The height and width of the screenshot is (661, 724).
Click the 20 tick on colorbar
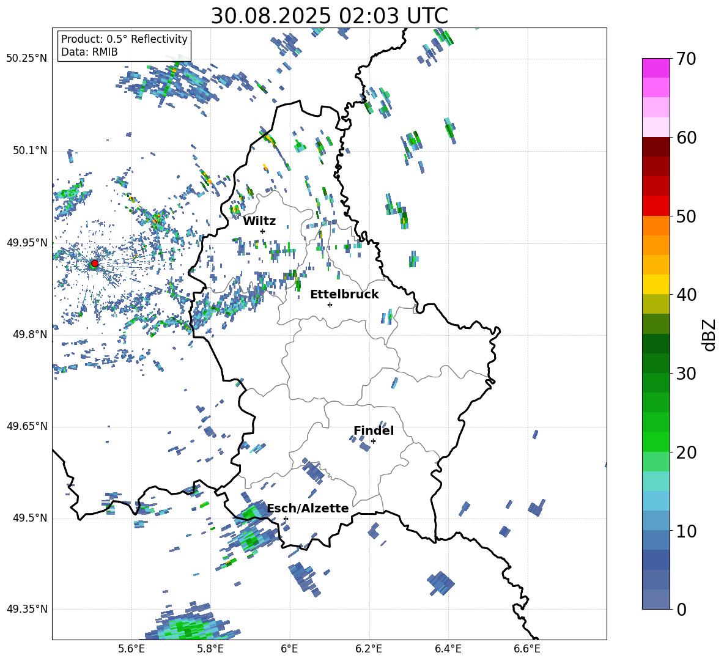click(686, 452)
